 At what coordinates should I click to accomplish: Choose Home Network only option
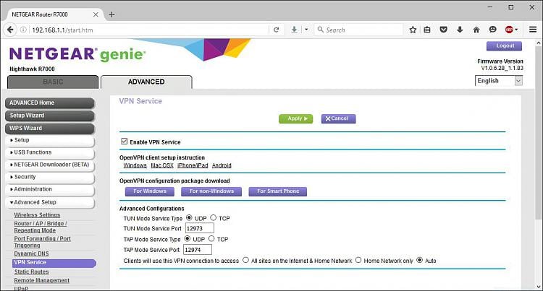pos(358,260)
